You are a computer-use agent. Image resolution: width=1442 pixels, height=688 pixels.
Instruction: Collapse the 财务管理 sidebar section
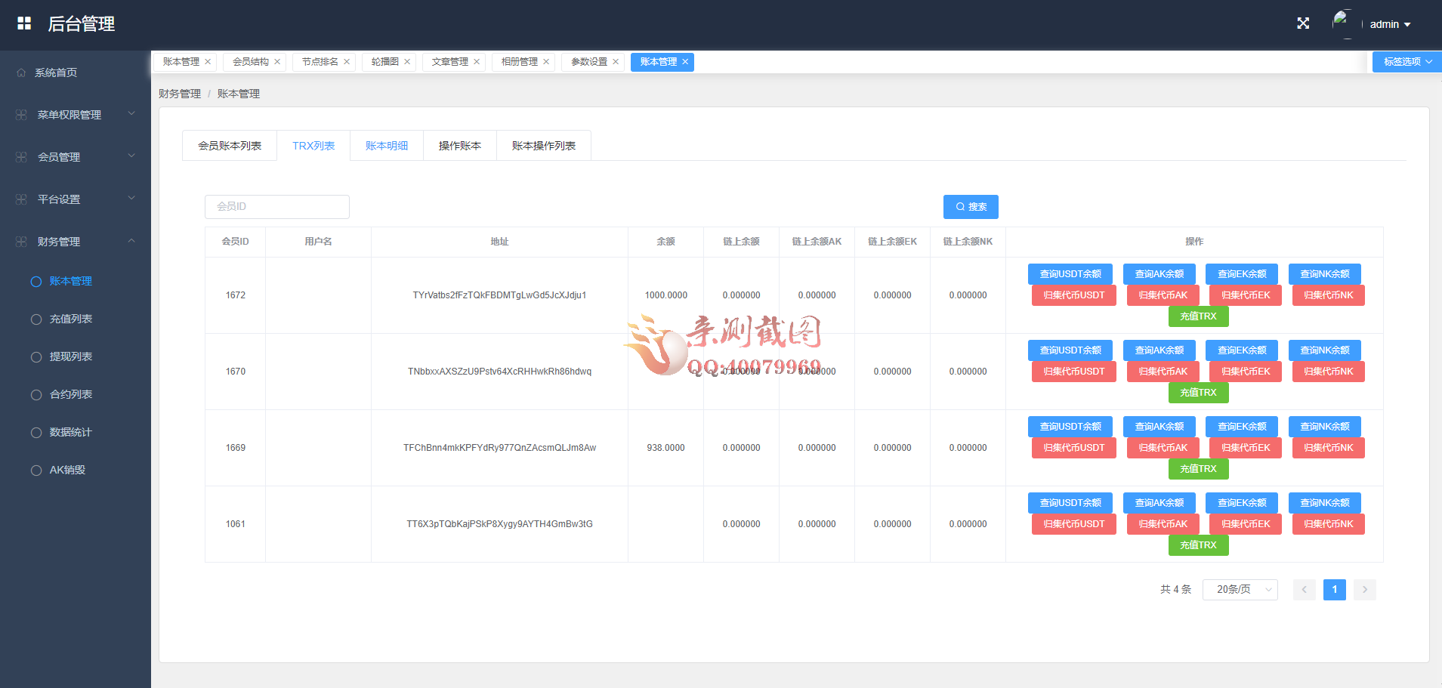(131, 241)
